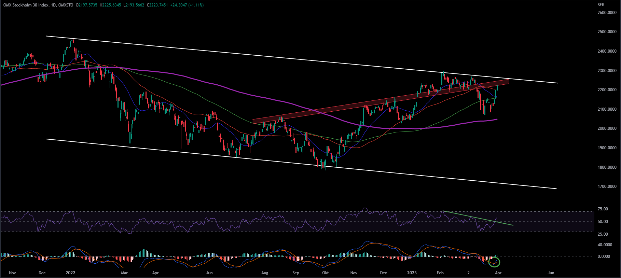Click the Jun label at far right of time axis
This screenshot has height=278, width=621.
click(551, 273)
